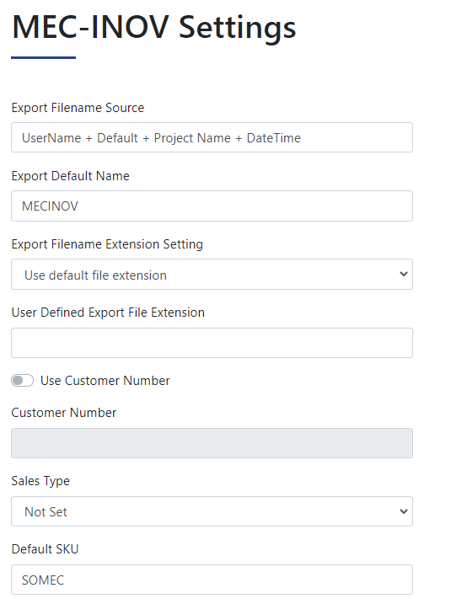Viewport: 451px width, 604px height.
Task: Click the empty User Defined Export File Extension field
Action: pyautogui.click(x=212, y=343)
